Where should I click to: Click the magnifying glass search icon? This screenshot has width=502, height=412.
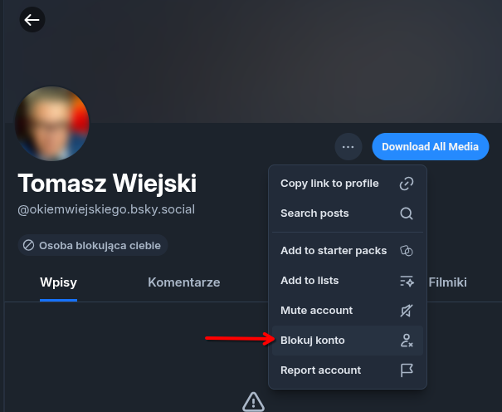407,213
